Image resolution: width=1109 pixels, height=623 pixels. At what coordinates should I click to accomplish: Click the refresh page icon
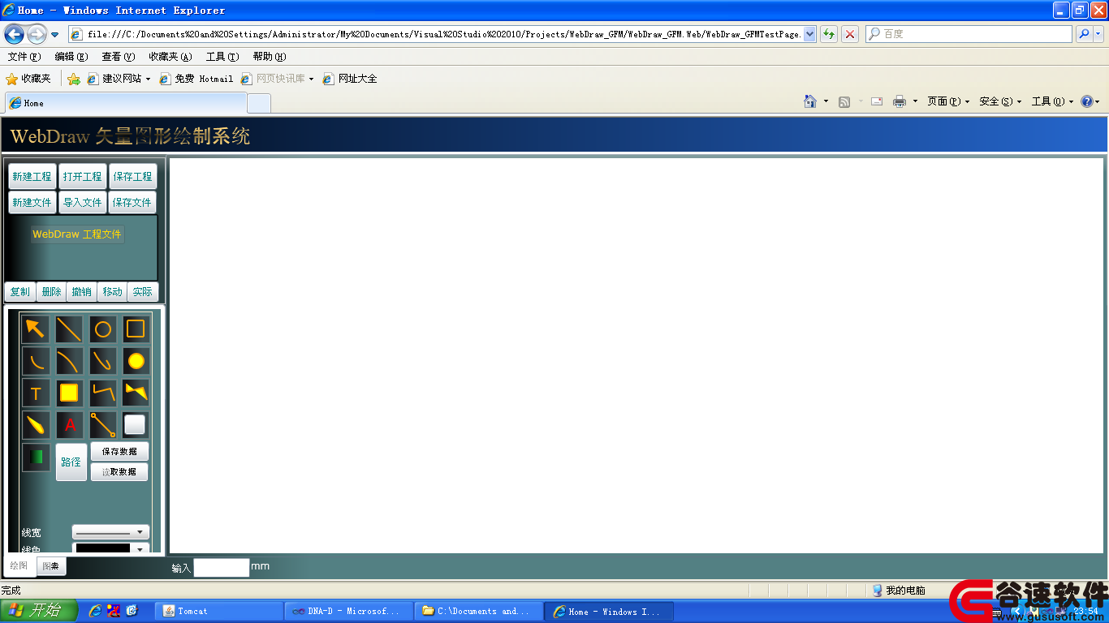[829, 34]
